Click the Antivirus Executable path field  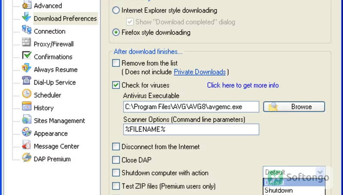click(x=191, y=106)
